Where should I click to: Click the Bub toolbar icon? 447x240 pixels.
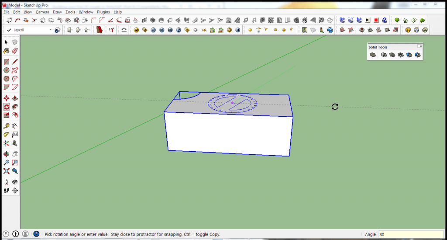click(x=359, y=20)
